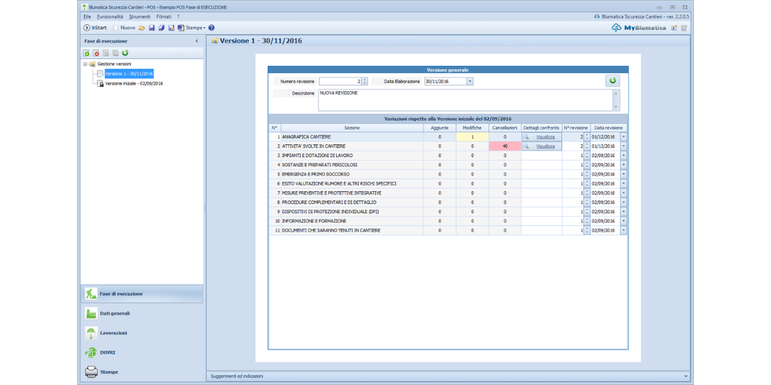Click the bStart button in toolbar
Viewport: 771px width, 385px height.
click(x=95, y=28)
